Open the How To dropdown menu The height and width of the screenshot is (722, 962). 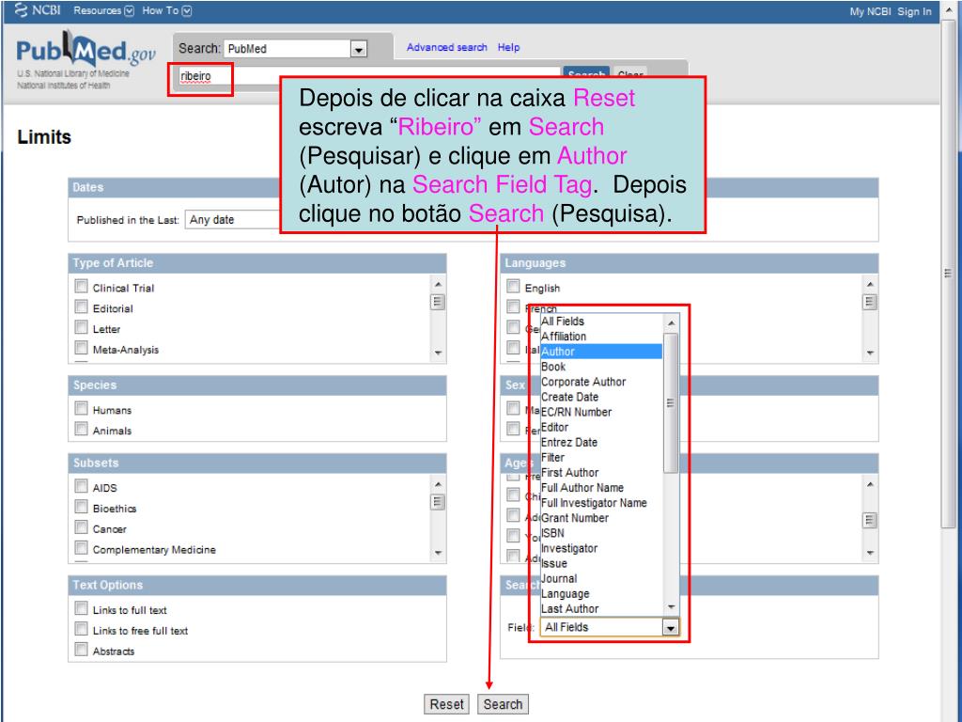pos(167,10)
